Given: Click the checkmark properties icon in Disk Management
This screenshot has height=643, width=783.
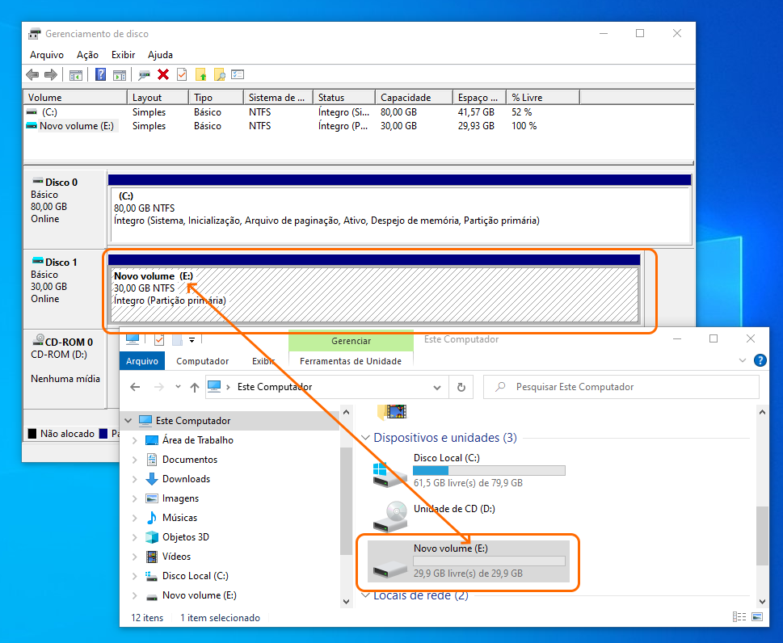Looking at the screenshot, I should (182, 75).
